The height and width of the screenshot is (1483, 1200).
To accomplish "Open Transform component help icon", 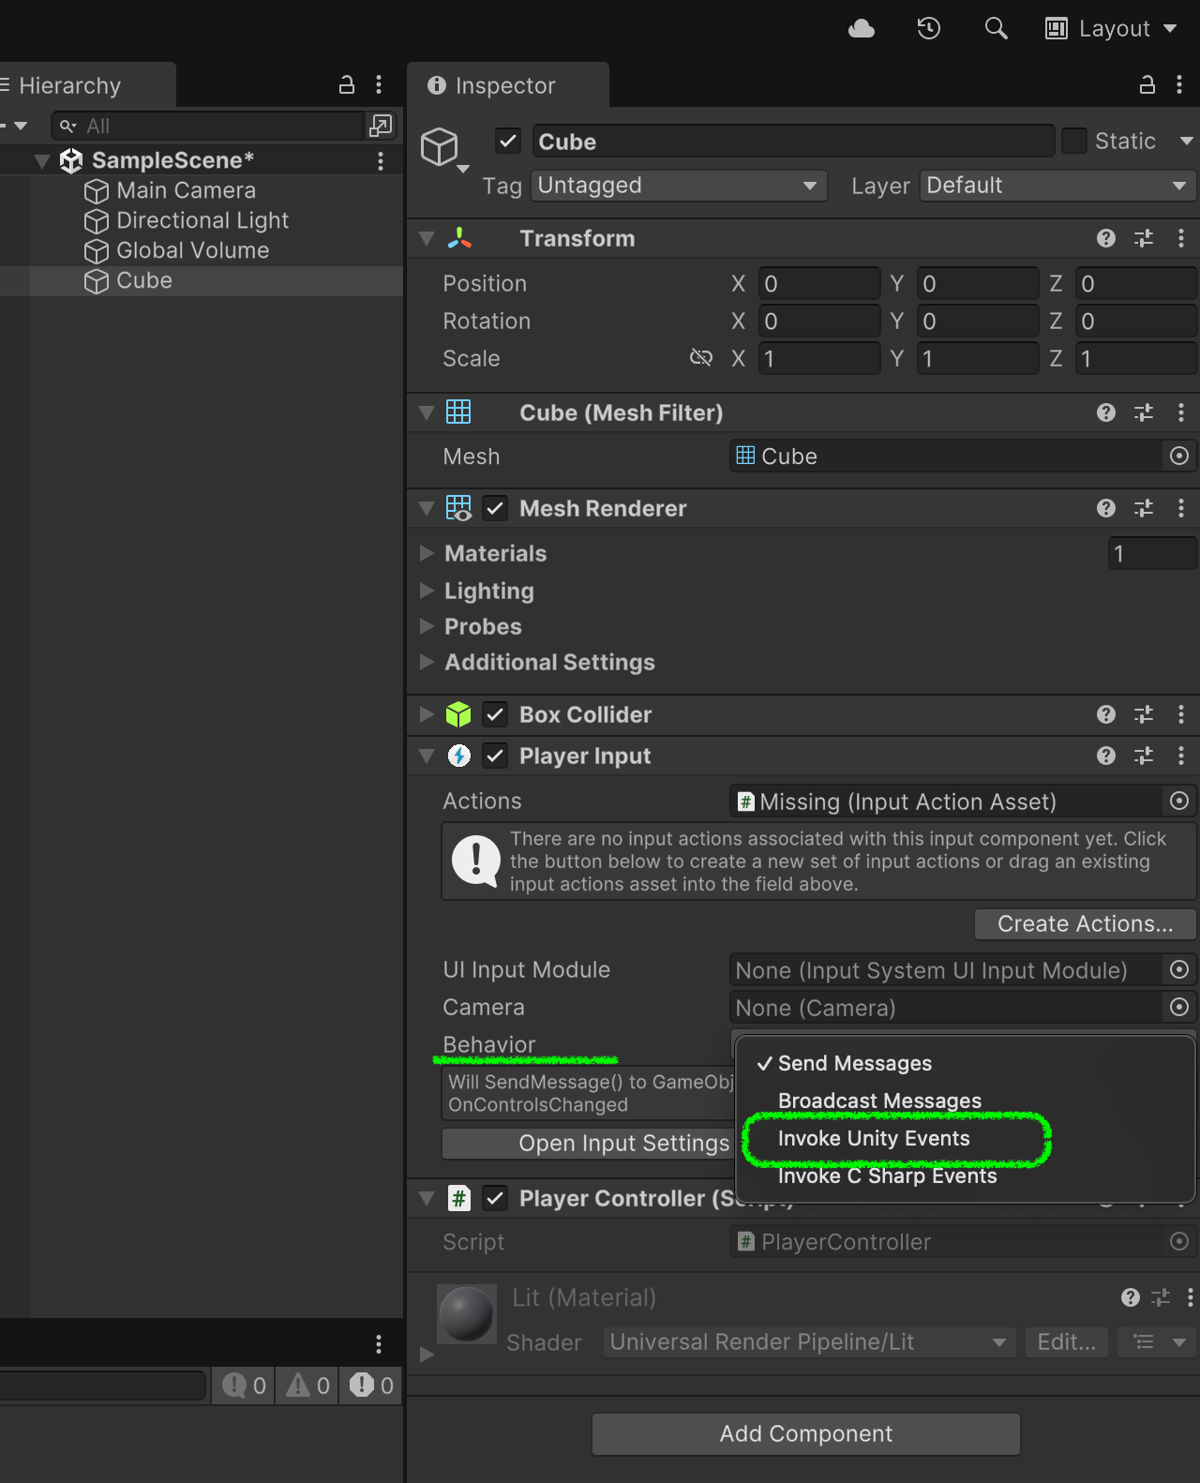I will tap(1106, 238).
